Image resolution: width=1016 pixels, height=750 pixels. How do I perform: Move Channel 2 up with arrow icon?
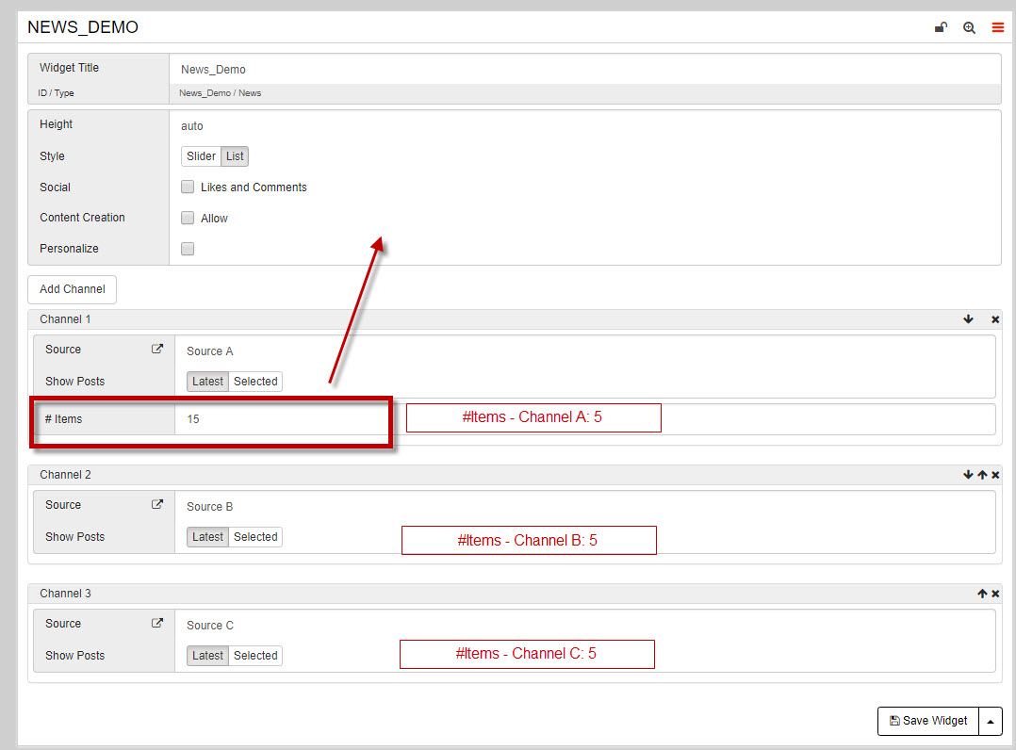pos(981,475)
